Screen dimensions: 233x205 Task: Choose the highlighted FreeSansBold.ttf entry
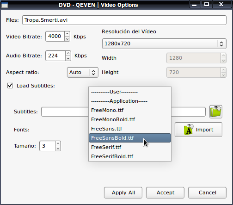coord(130,138)
